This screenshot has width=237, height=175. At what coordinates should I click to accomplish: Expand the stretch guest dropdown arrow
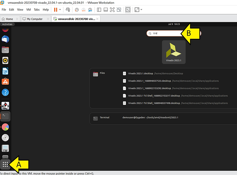coord(141,10)
